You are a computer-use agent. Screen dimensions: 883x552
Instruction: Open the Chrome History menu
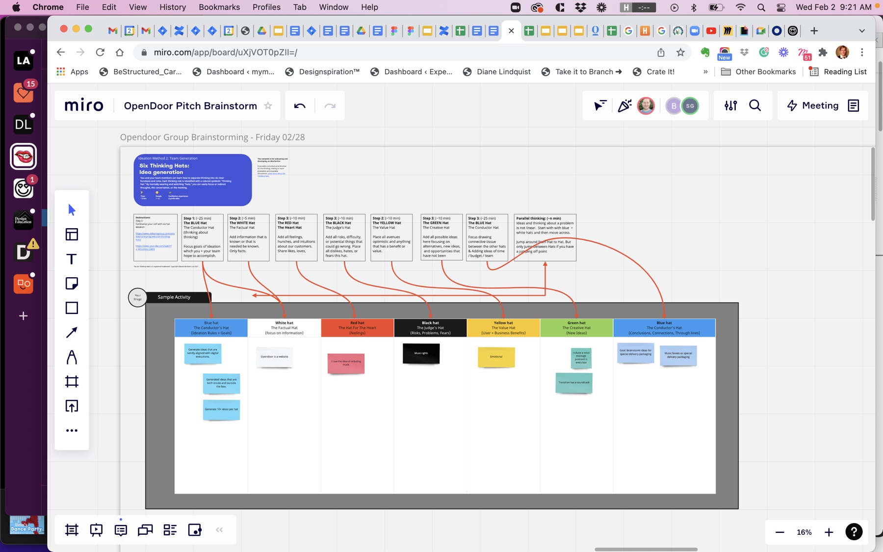coord(173,7)
